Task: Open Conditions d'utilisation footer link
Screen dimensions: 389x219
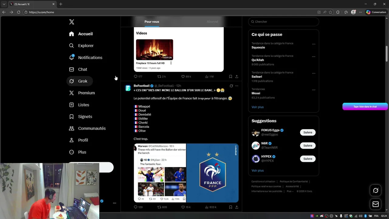Action: coord(263,182)
